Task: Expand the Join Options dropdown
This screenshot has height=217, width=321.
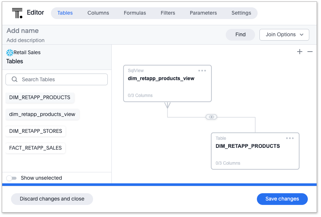Action: 284,35
